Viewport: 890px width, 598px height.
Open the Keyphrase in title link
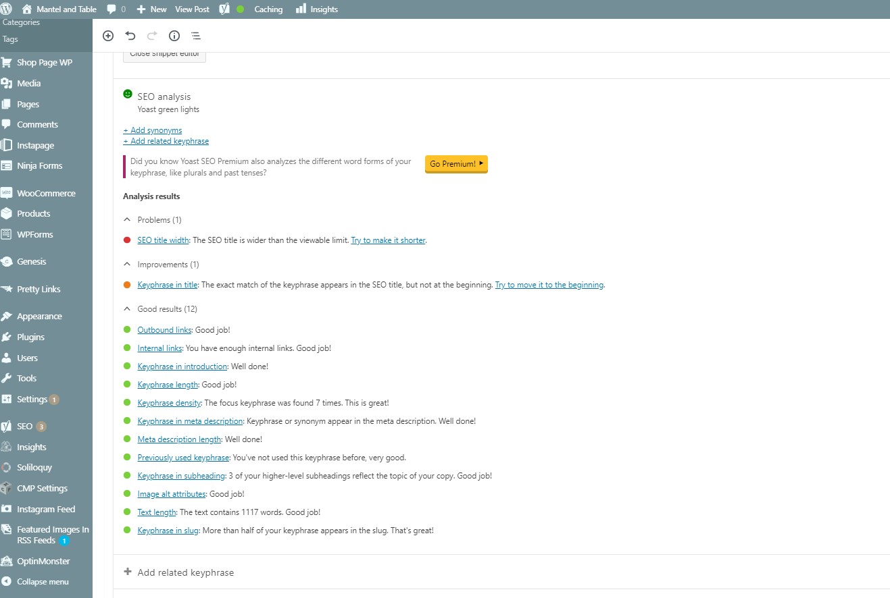tap(167, 285)
